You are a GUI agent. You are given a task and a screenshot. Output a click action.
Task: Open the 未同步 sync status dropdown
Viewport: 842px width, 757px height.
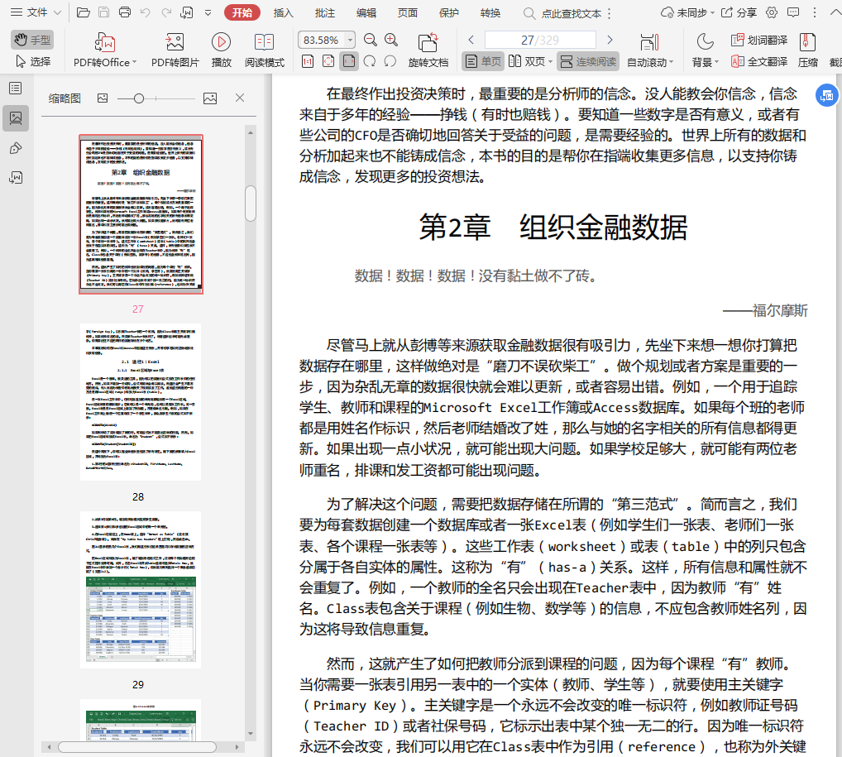(687, 12)
